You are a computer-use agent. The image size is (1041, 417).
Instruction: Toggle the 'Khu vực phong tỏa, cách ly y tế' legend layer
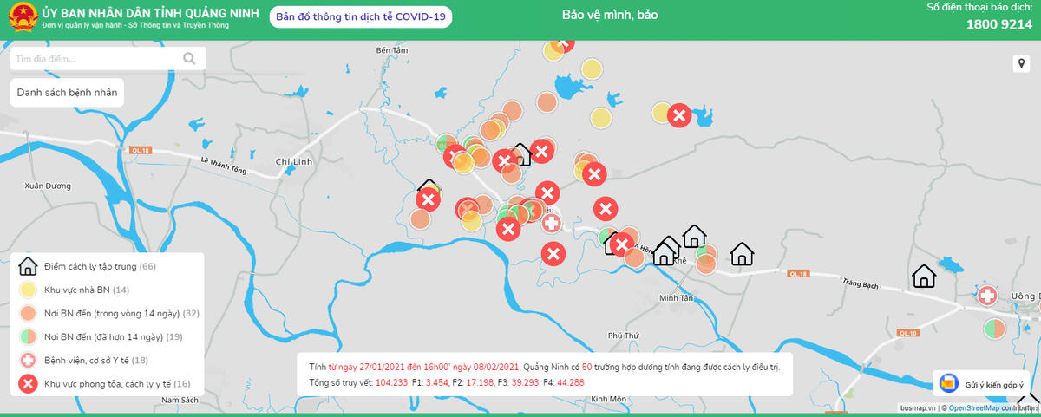116,383
